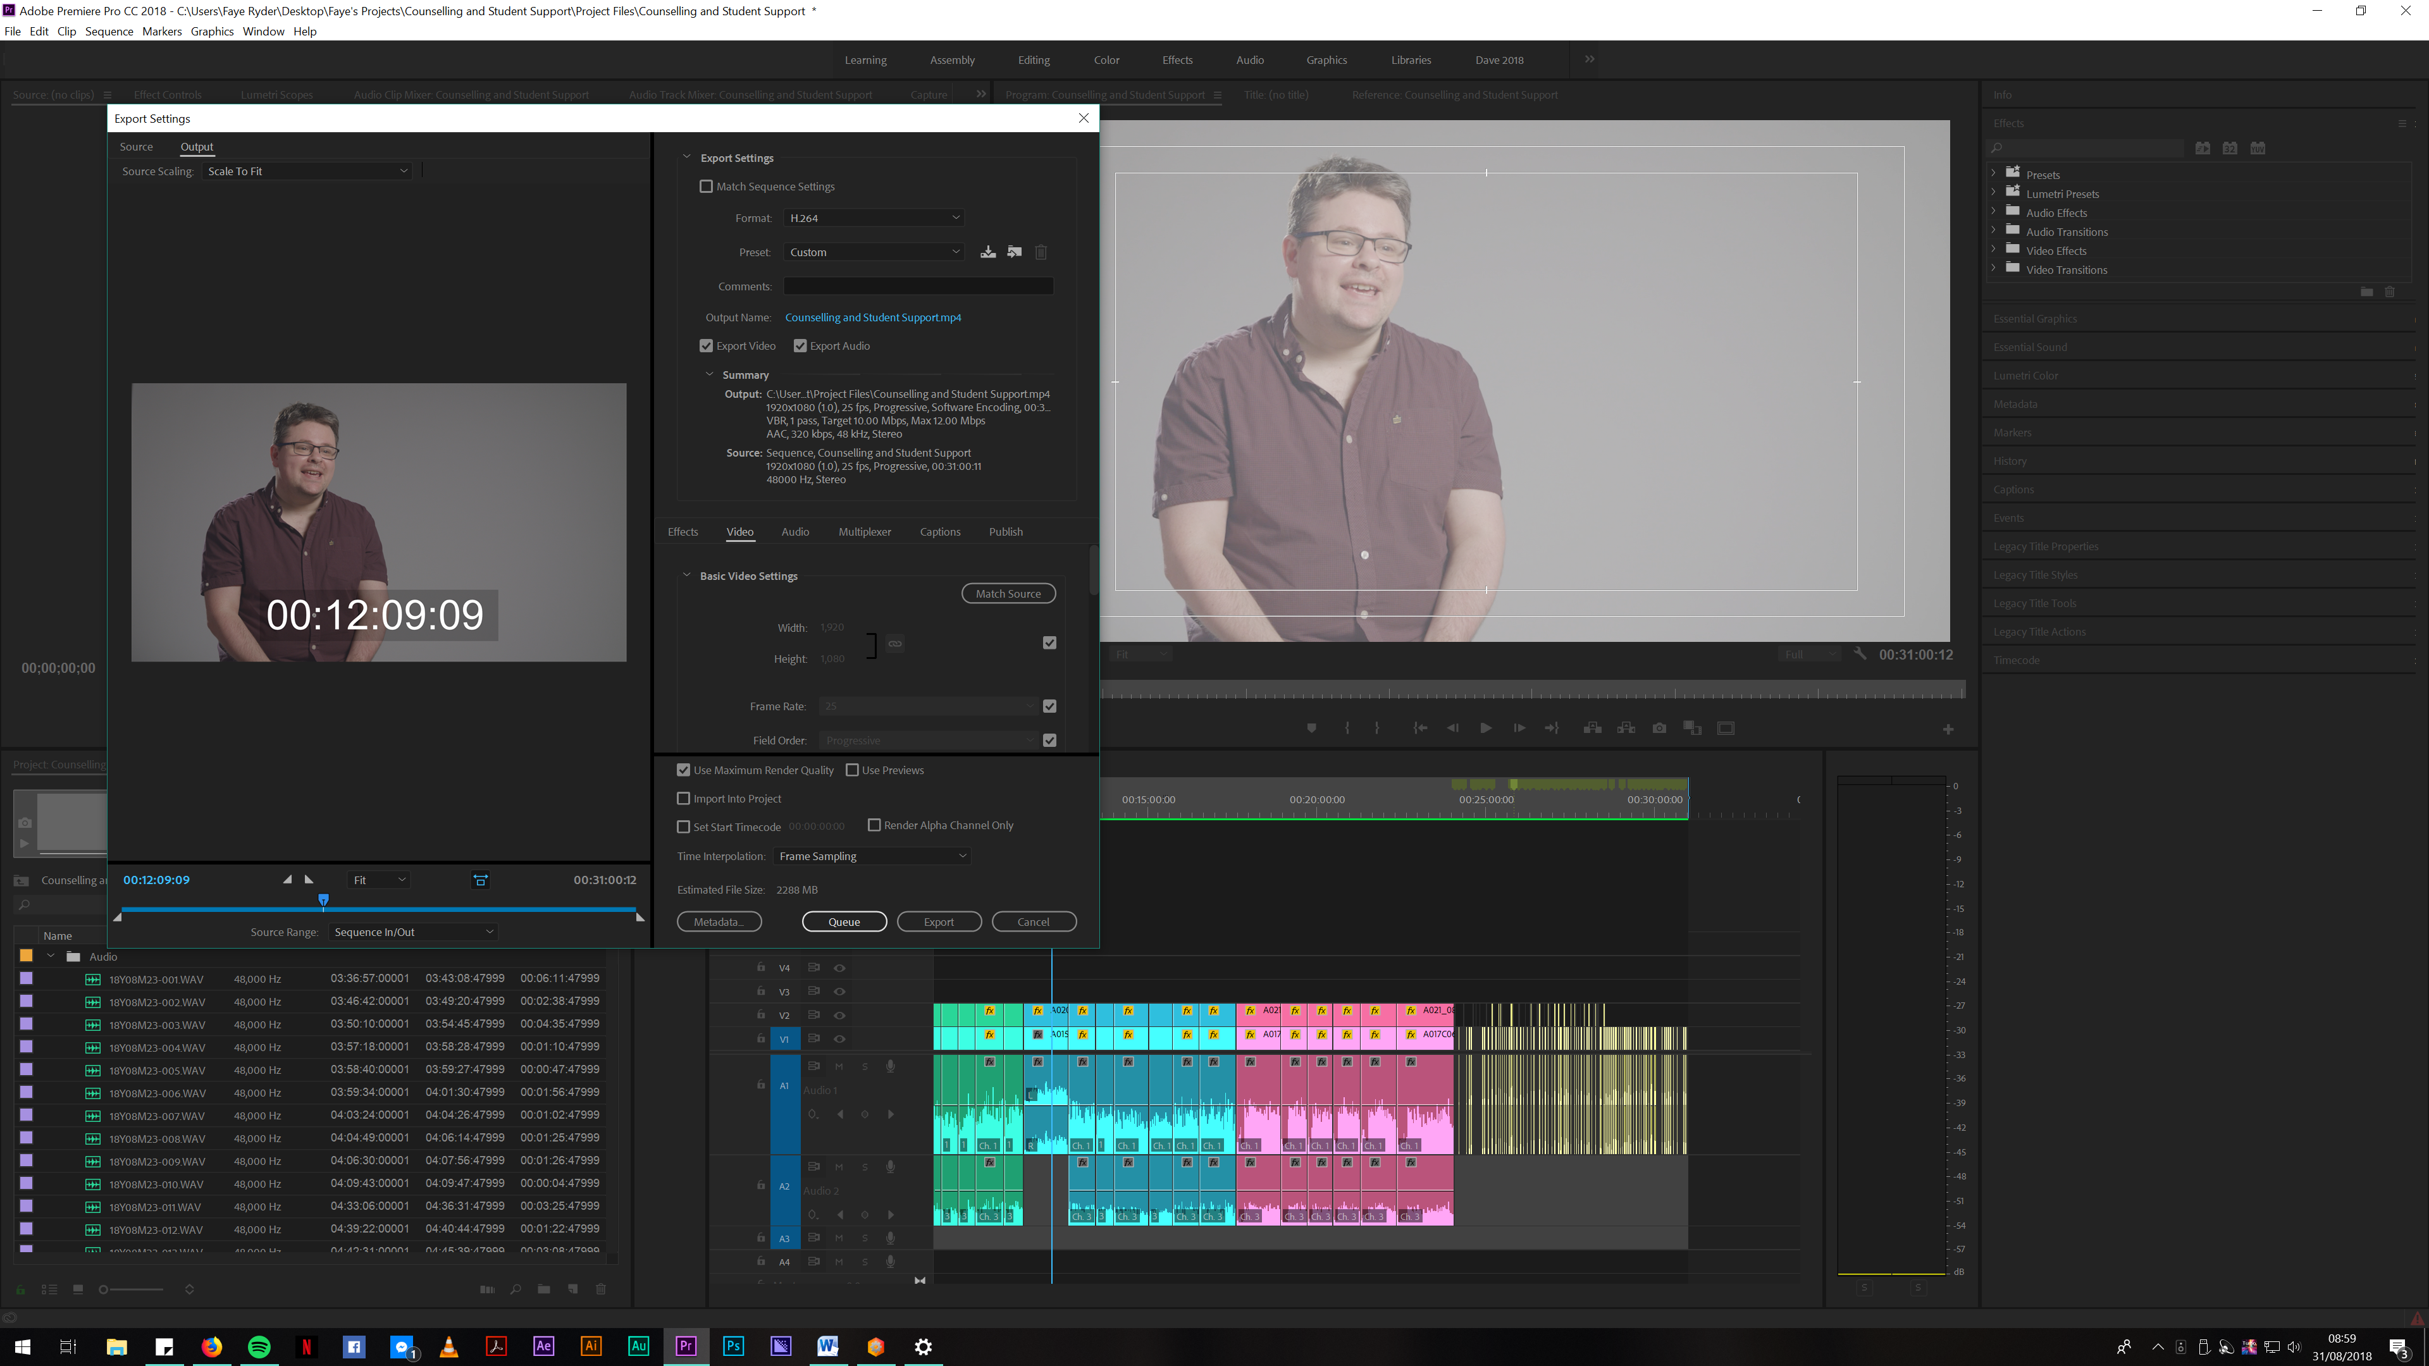The height and width of the screenshot is (1366, 2429).
Task: Collapse Basic Video Settings section
Action: point(686,575)
